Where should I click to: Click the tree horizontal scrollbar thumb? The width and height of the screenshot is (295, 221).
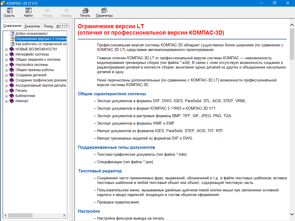(20, 215)
